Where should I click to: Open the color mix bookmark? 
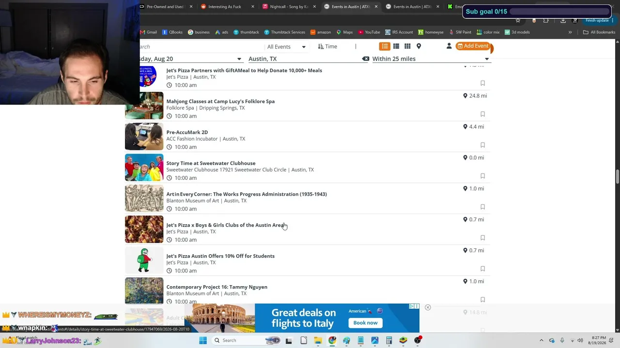click(x=488, y=32)
